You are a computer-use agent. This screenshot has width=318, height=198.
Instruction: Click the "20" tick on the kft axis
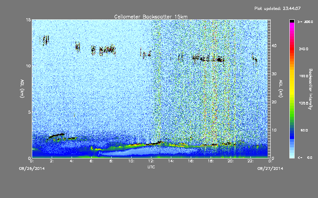pyautogui.click(x=274, y=102)
